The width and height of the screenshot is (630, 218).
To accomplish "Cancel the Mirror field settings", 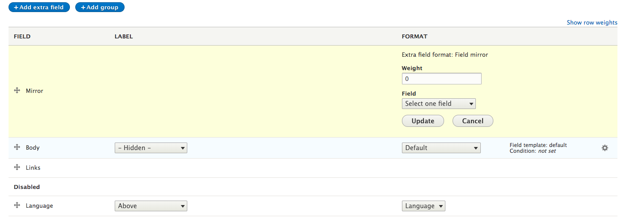I will pyautogui.click(x=472, y=121).
